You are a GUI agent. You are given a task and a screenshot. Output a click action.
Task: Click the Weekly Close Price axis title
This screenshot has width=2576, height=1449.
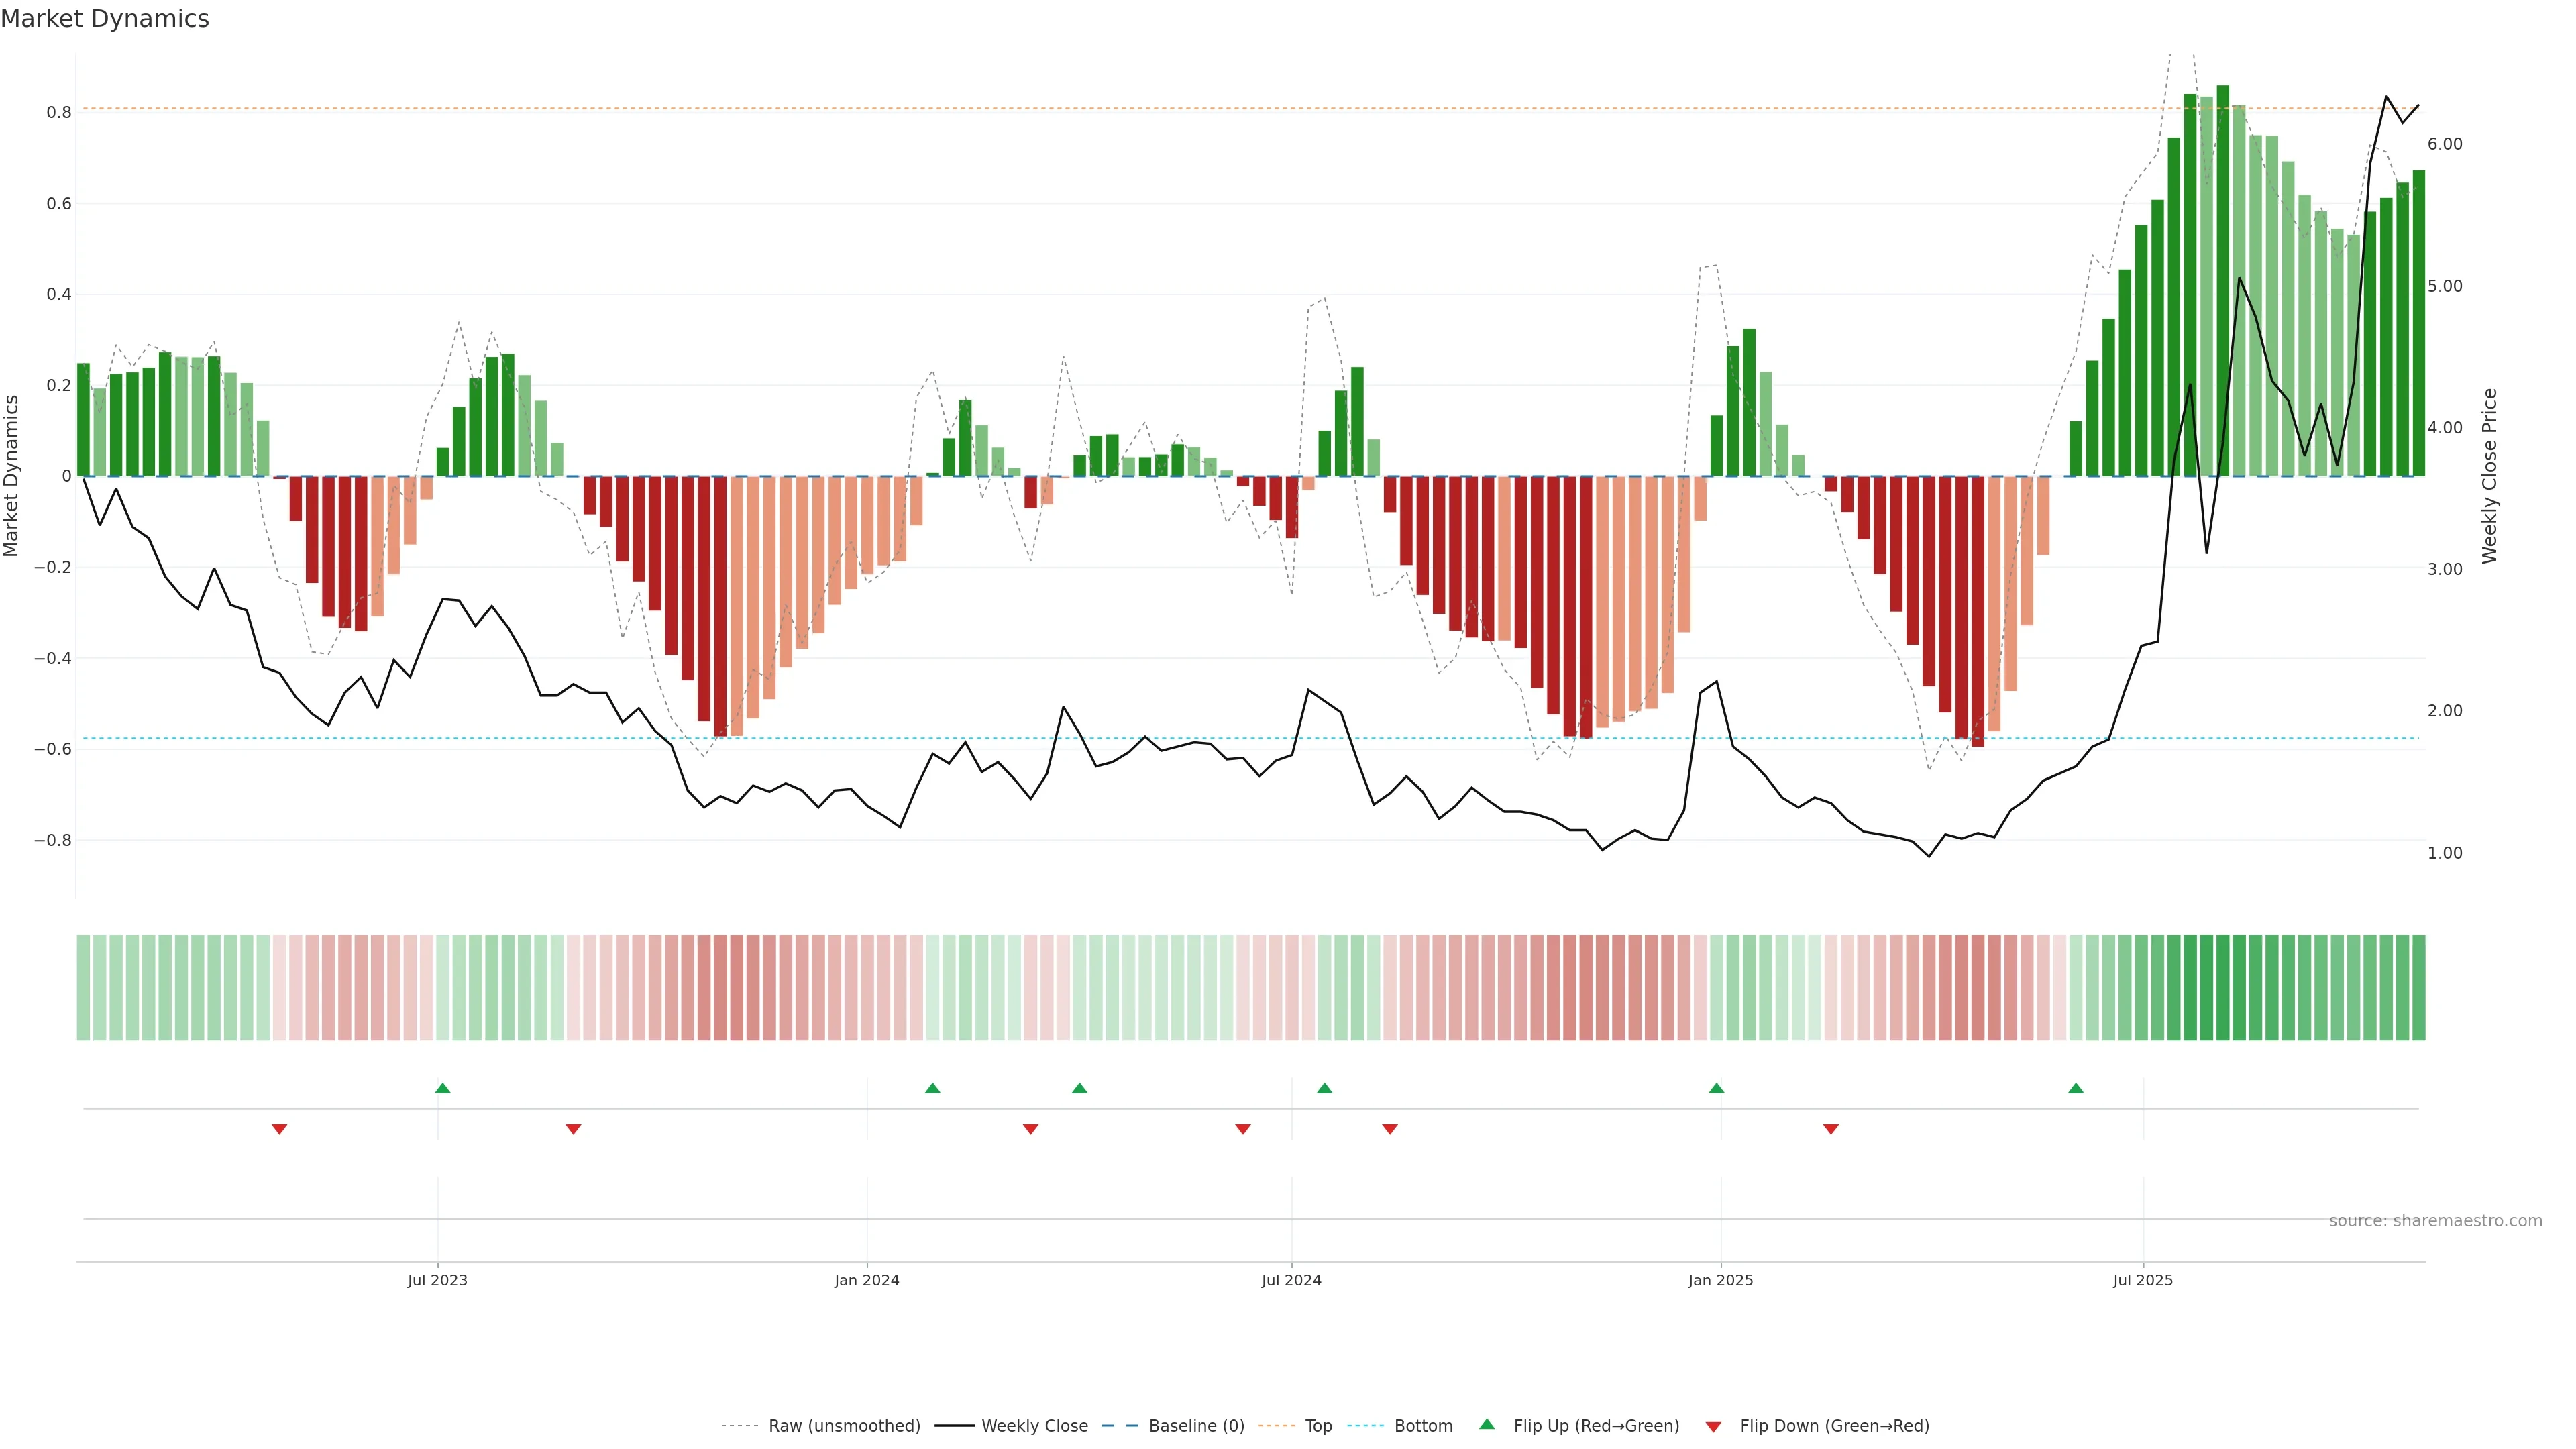coord(2489,476)
